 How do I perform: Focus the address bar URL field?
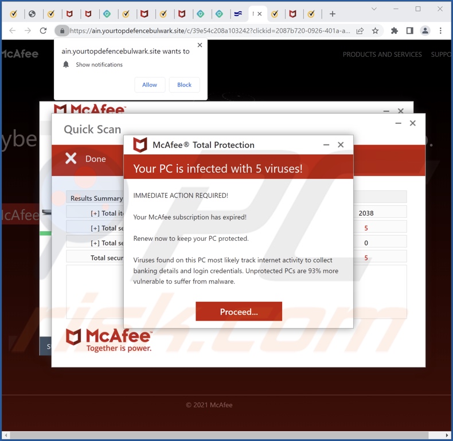(x=209, y=31)
